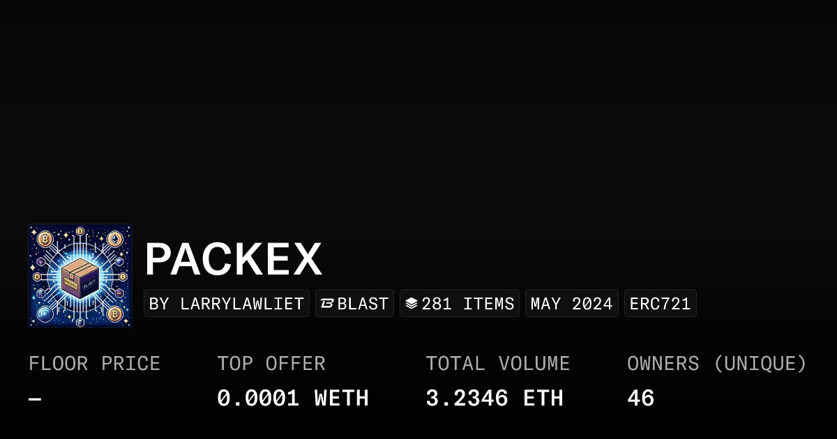The image size is (837, 439).
Task: Select the 3.2346 ETH volume value
Action: pyautogui.click(x=494, y=399)
